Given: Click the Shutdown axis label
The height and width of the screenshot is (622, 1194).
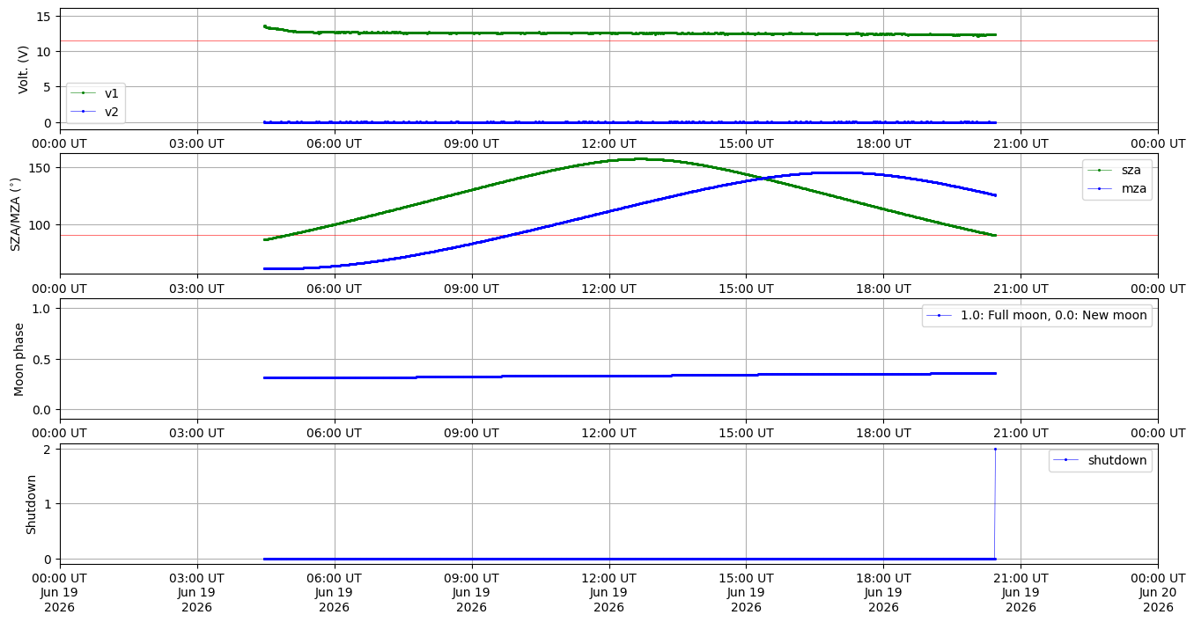Looking at the screenshot, I should [x=31, y=504].
